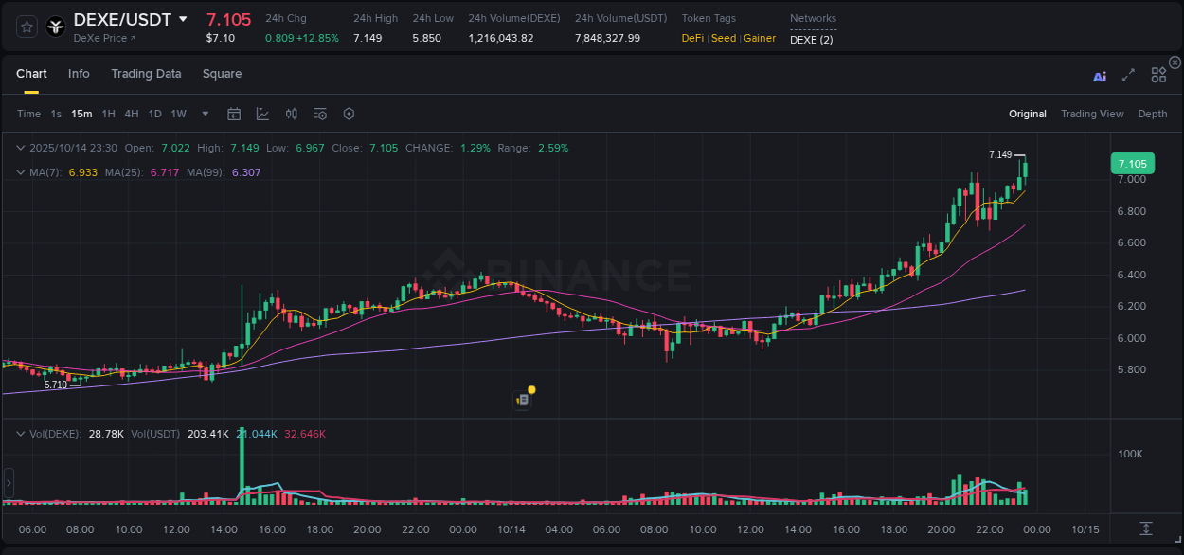The height and width of the screenshot is (555, 1184).
Task: Switch to the Depth chart view
Action: (x=1152, y=114)
